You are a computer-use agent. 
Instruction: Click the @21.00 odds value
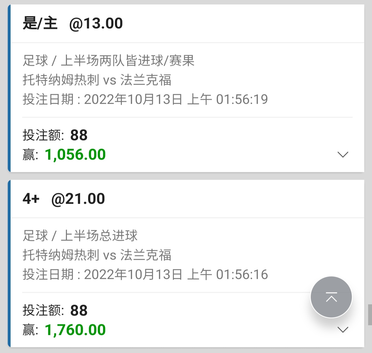tap(78, 199)
